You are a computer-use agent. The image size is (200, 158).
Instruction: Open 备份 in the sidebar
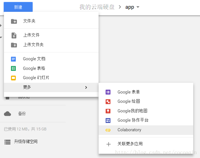tap(22, 114)
